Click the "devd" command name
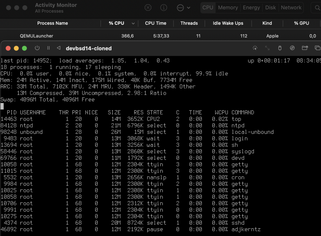 [x=238, y=158]
